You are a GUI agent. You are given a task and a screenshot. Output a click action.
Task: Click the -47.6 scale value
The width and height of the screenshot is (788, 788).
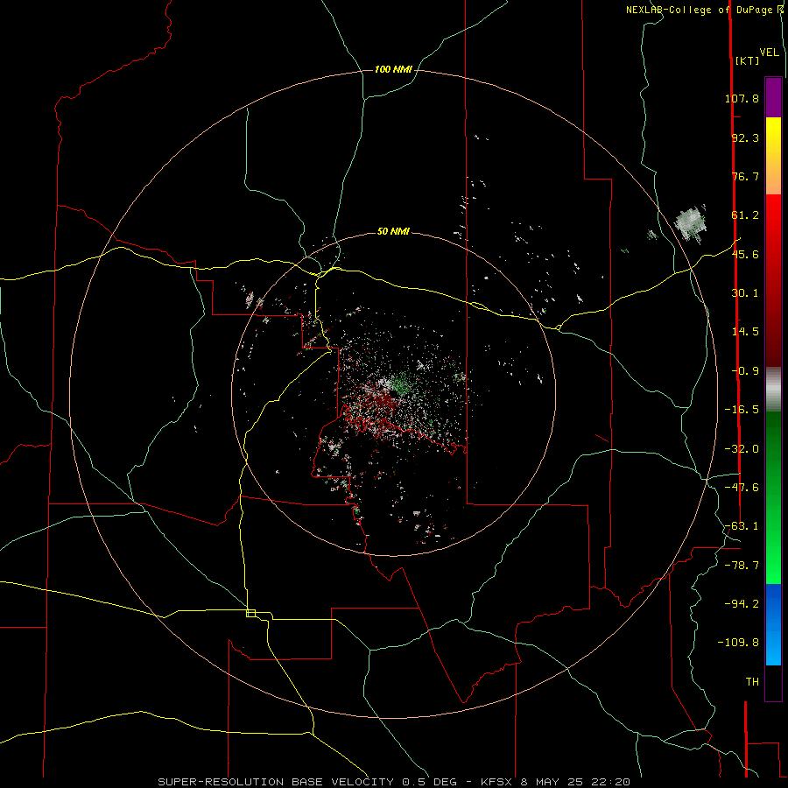[x=742, y=488]
